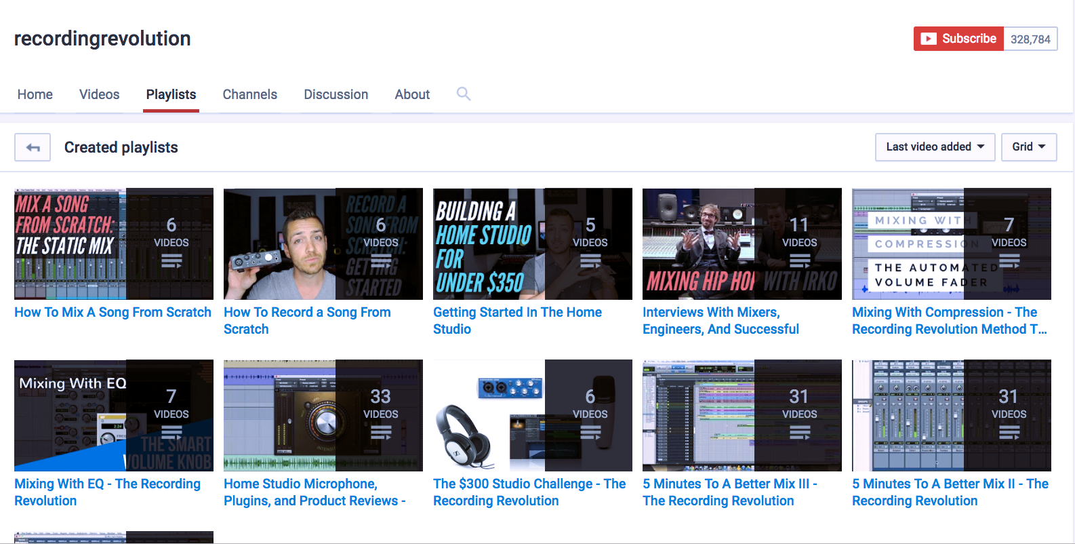
Task: Open the About tab
Action: pyautogui.click(x=412, y=94)
